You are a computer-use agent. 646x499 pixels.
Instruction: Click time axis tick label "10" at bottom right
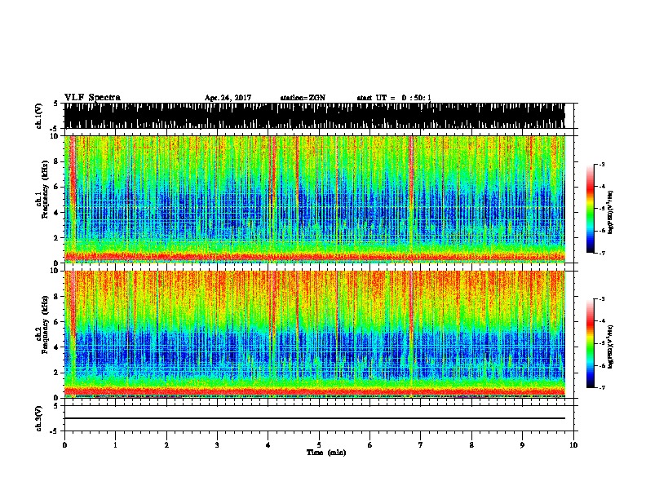click(x=573, y=445)
